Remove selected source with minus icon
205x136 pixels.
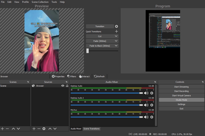click(39, 129)
